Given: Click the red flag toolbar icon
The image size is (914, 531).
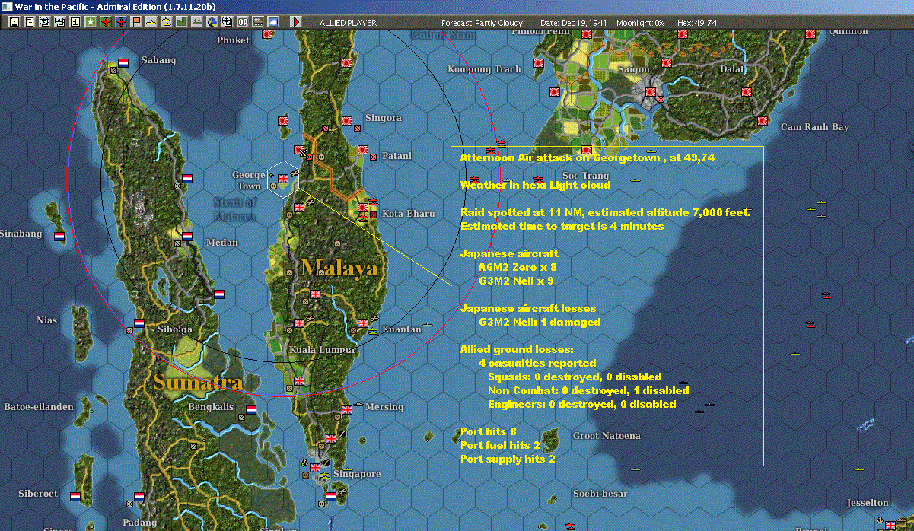Looking at the screenshot, I should coord(137,22).
